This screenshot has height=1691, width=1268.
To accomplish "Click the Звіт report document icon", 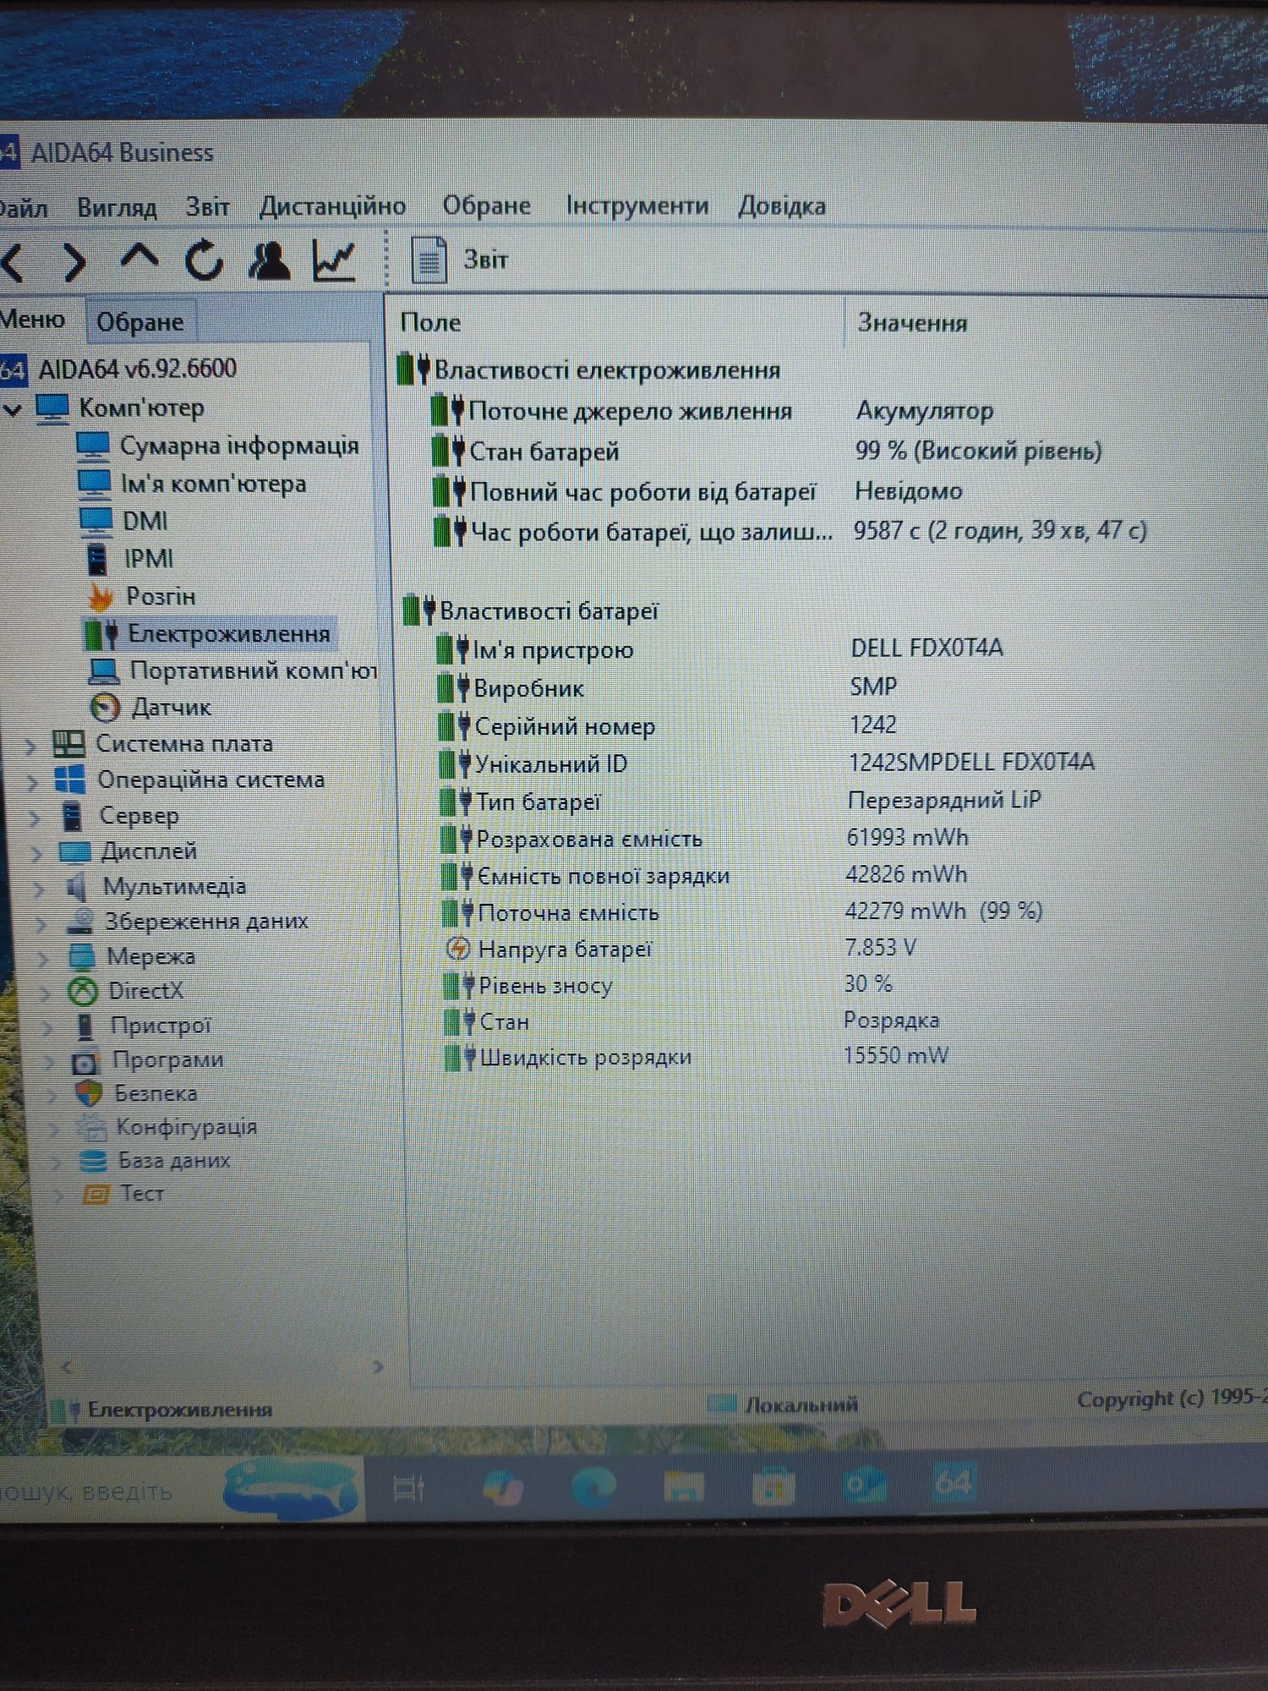I will point(429,260).
